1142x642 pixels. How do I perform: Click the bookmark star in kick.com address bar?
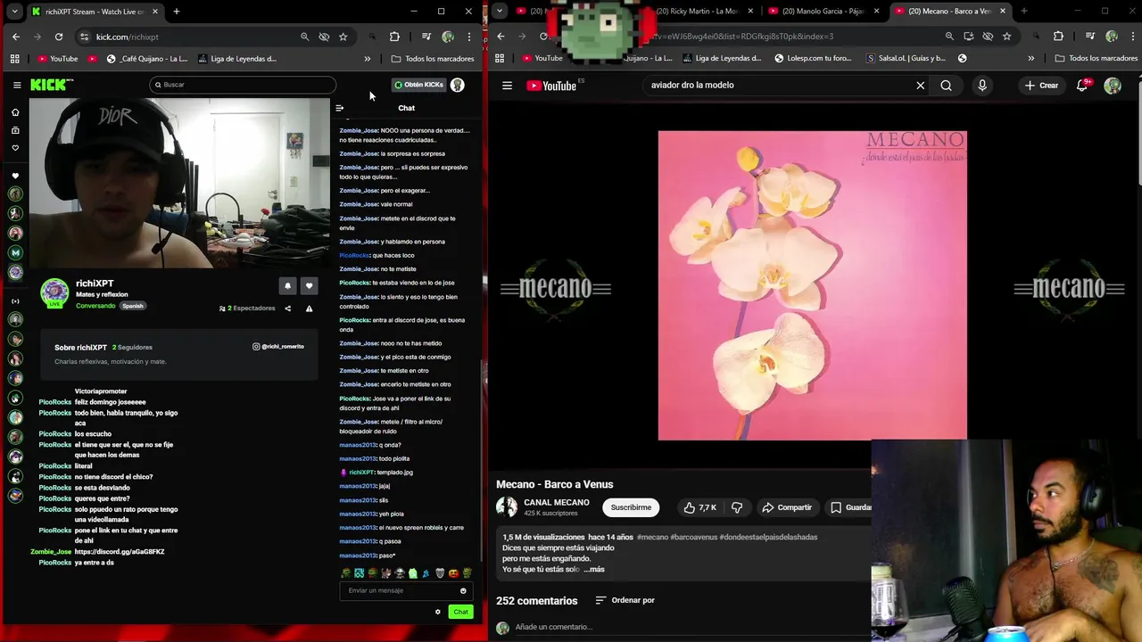click(343, 37)
